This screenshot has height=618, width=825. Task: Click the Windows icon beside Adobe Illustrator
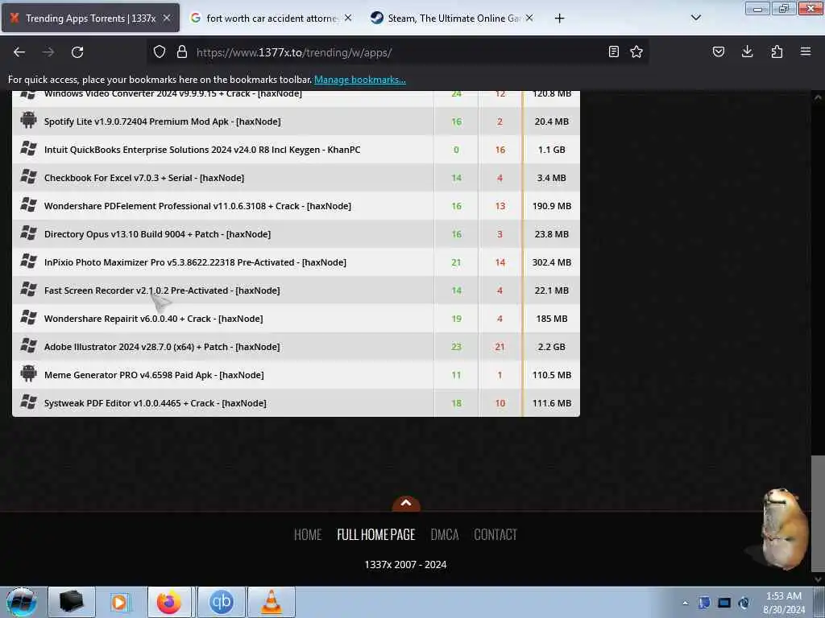(28, 345)
